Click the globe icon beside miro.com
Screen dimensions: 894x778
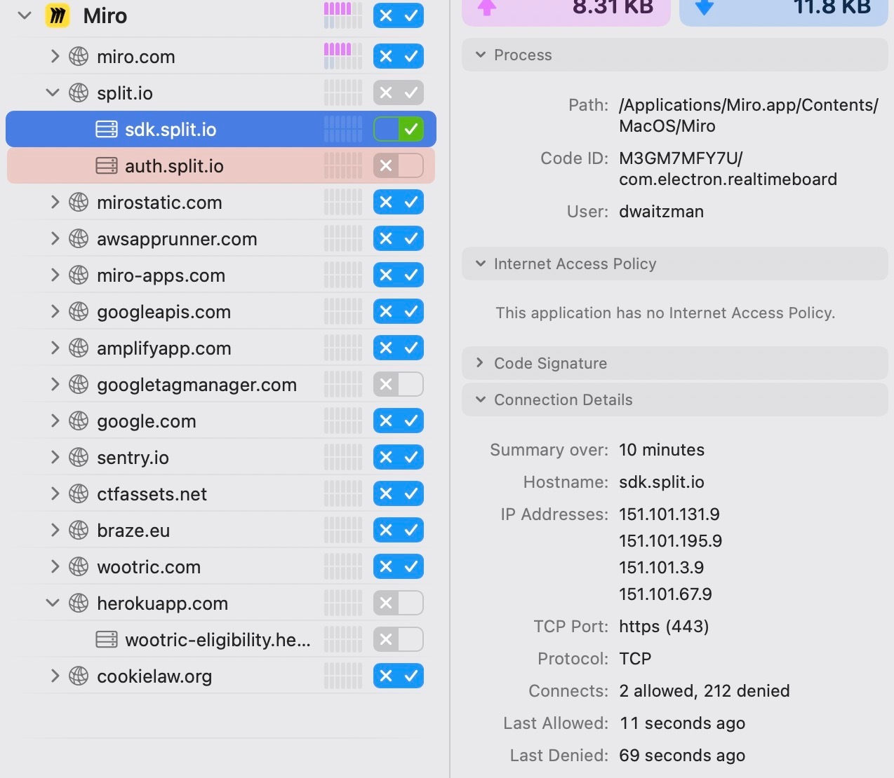click(79, 56)
